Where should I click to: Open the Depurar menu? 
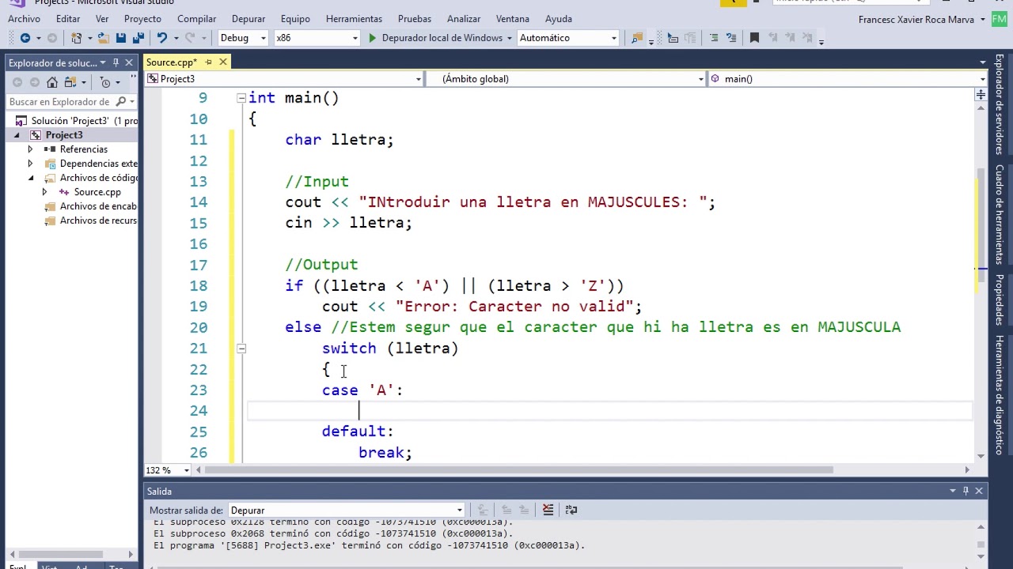(x=249, y=19)
